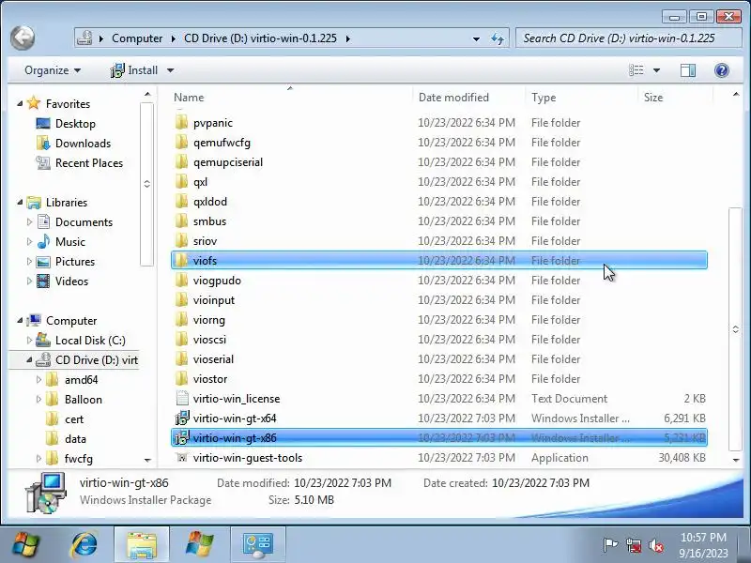This screenshot has width=751, height=563.
Task: Click the refresh icon in address bar
Action: coord(498,38)
